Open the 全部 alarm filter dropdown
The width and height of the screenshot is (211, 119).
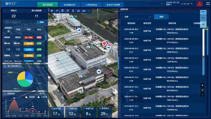(137, 17)
